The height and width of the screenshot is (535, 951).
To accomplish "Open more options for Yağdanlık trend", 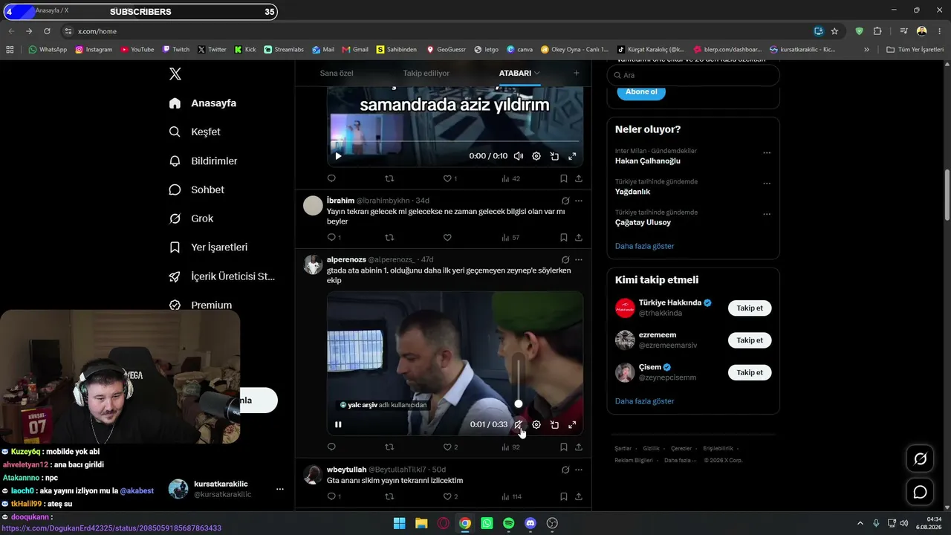I will (767, 184).
